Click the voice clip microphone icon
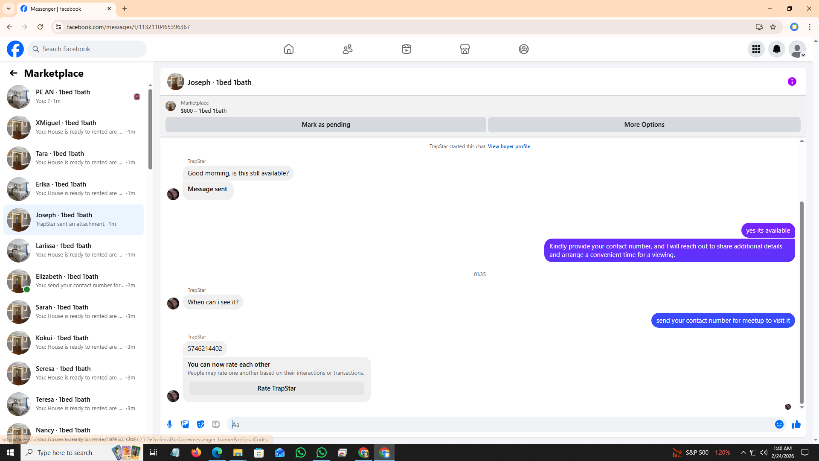This screenshot has width=819, height=461. coord(170,424)
